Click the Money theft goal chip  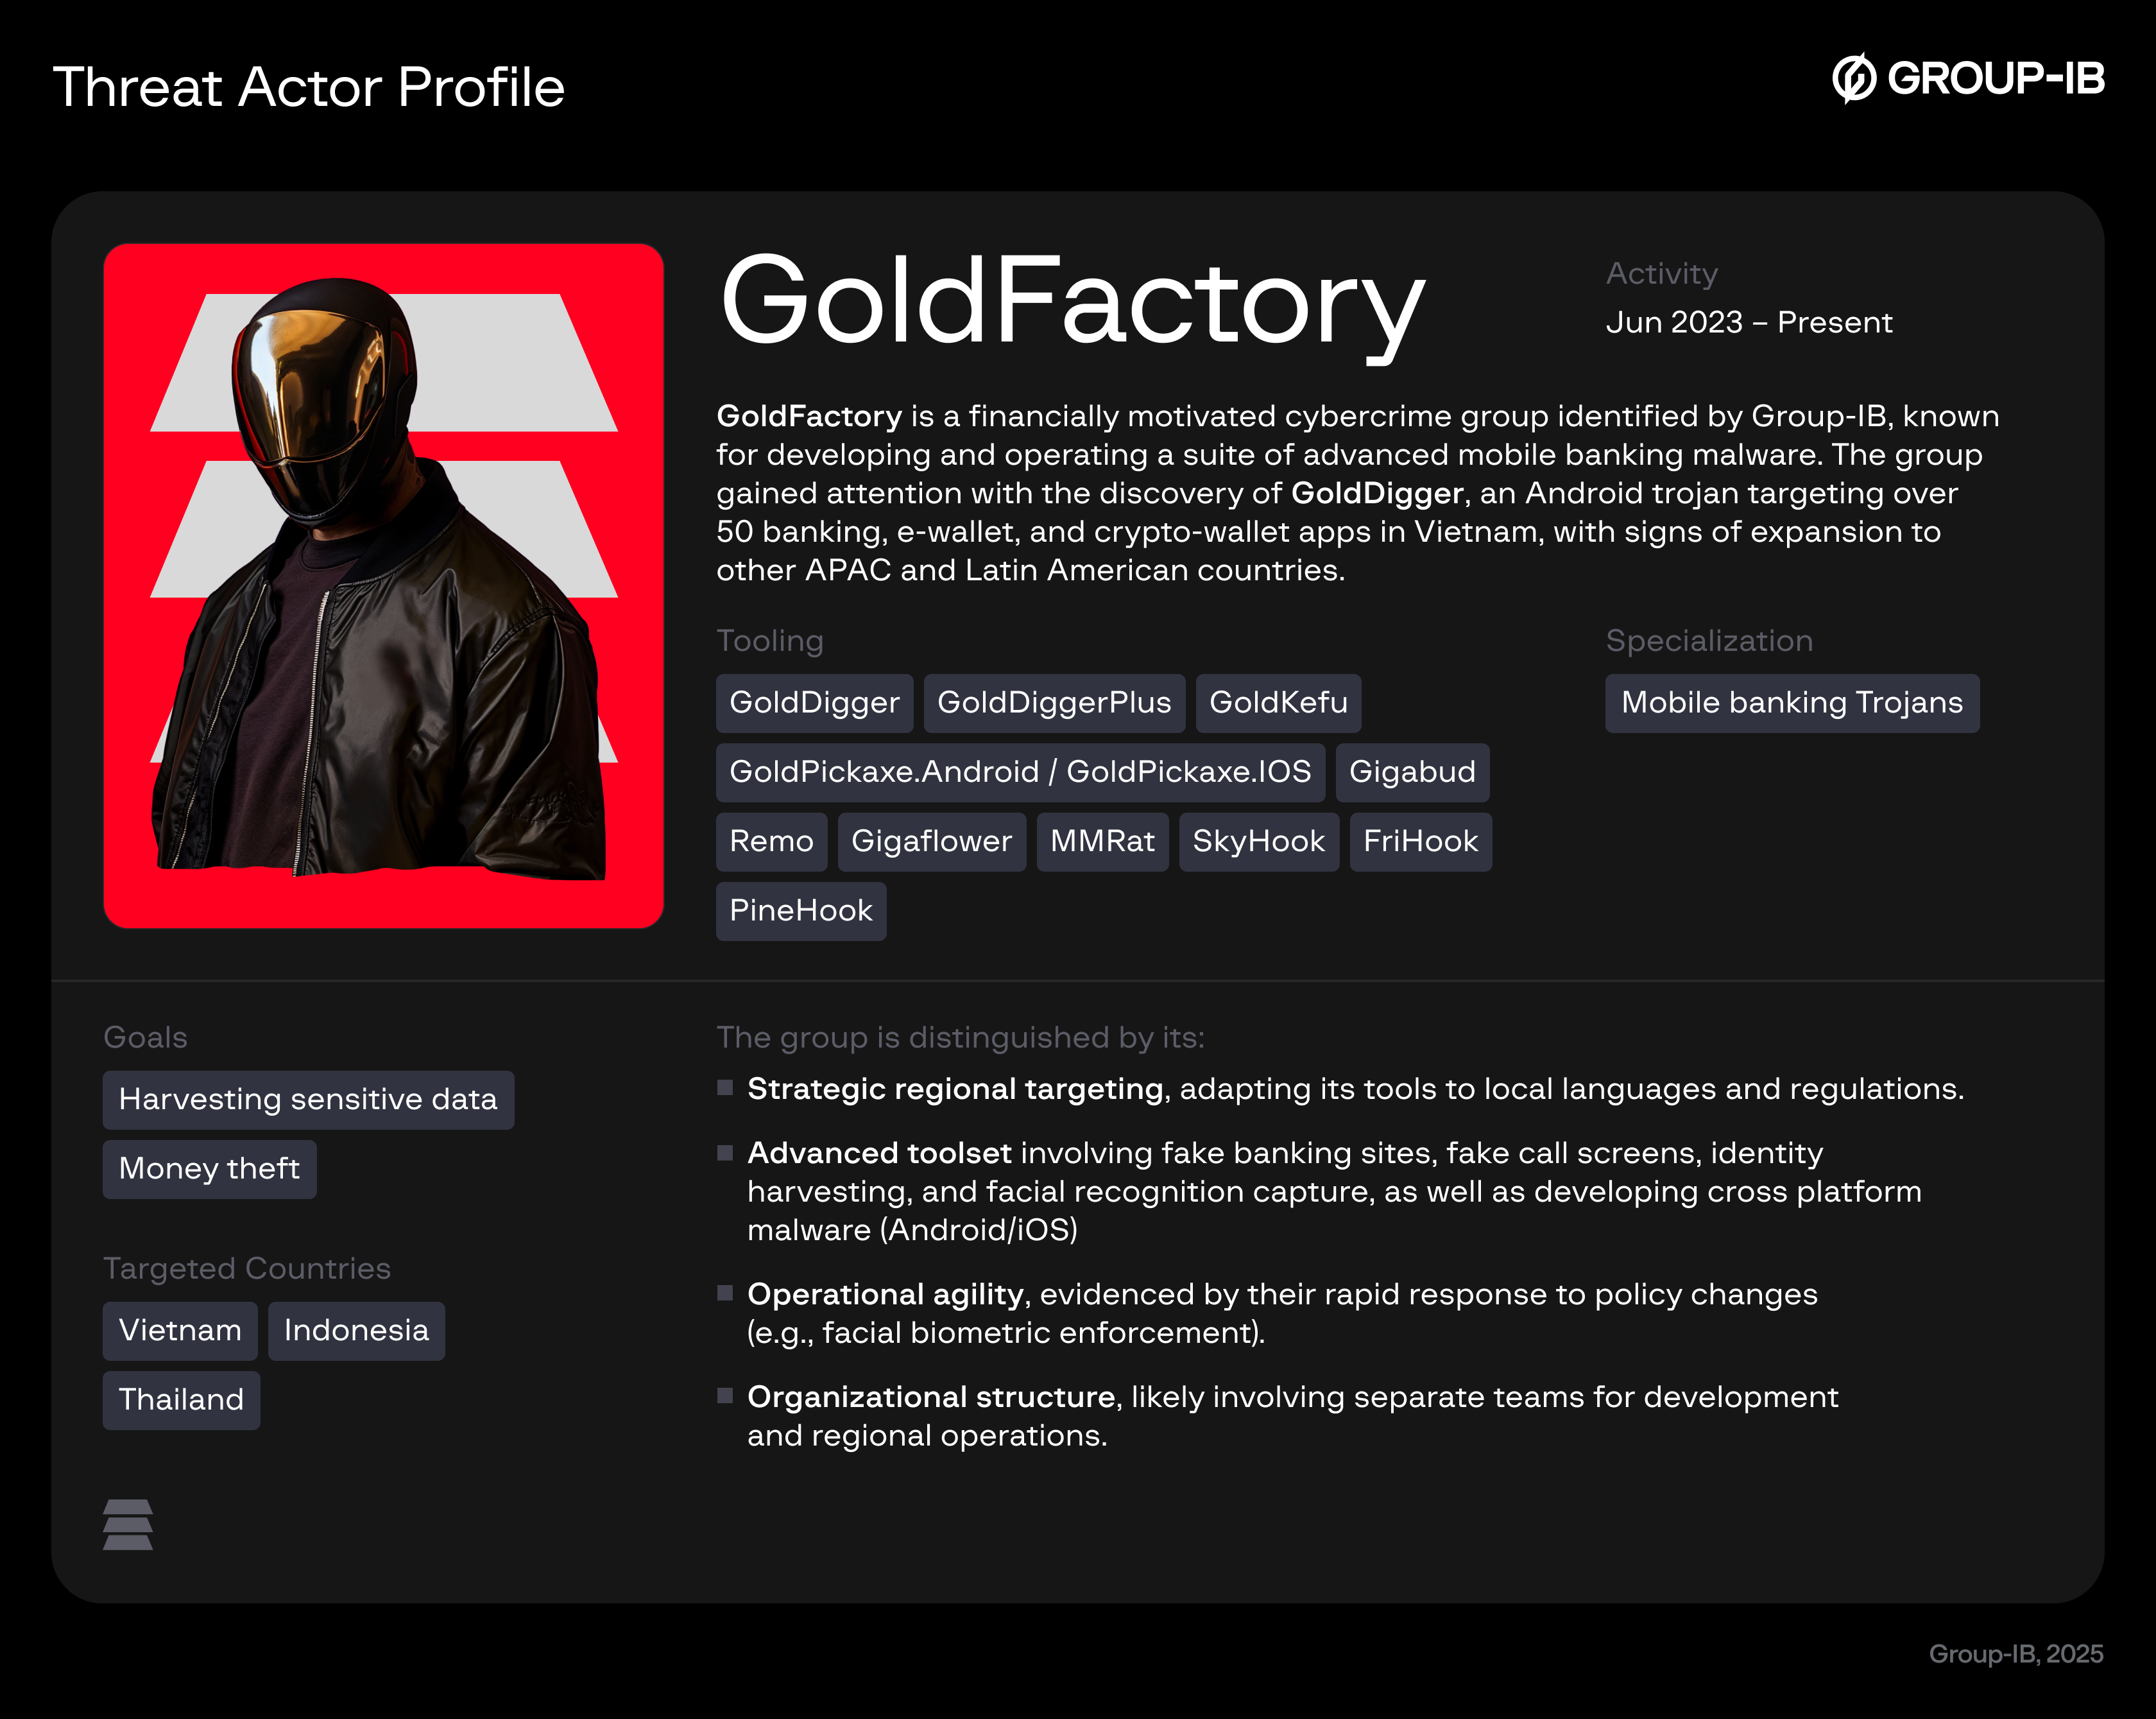click(209, 1168)
